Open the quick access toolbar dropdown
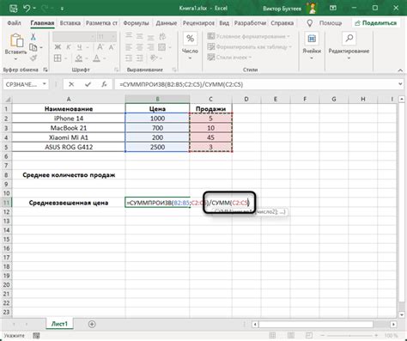407x341 pixels. point(62,9)
